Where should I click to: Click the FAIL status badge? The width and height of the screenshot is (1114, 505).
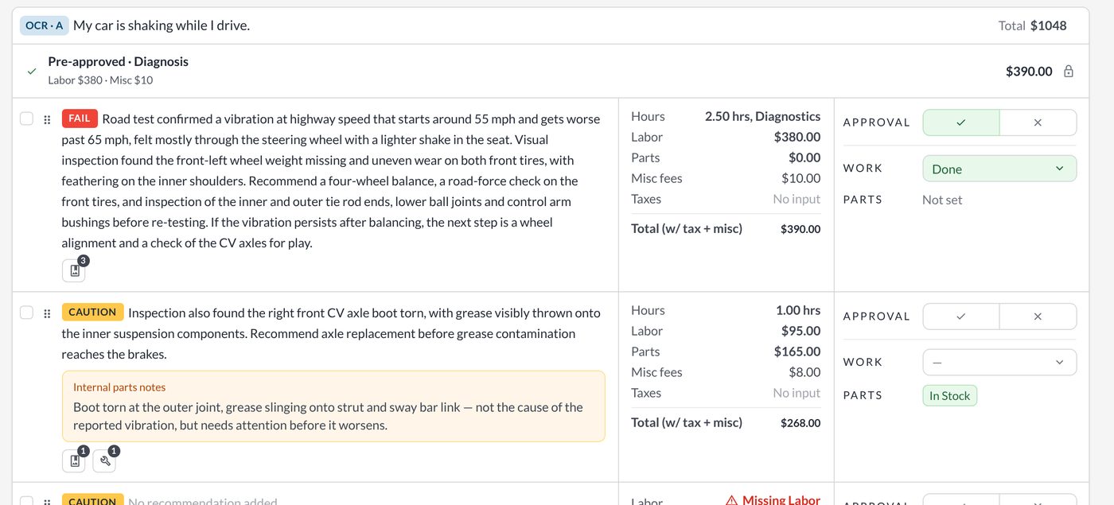(80, 118)
